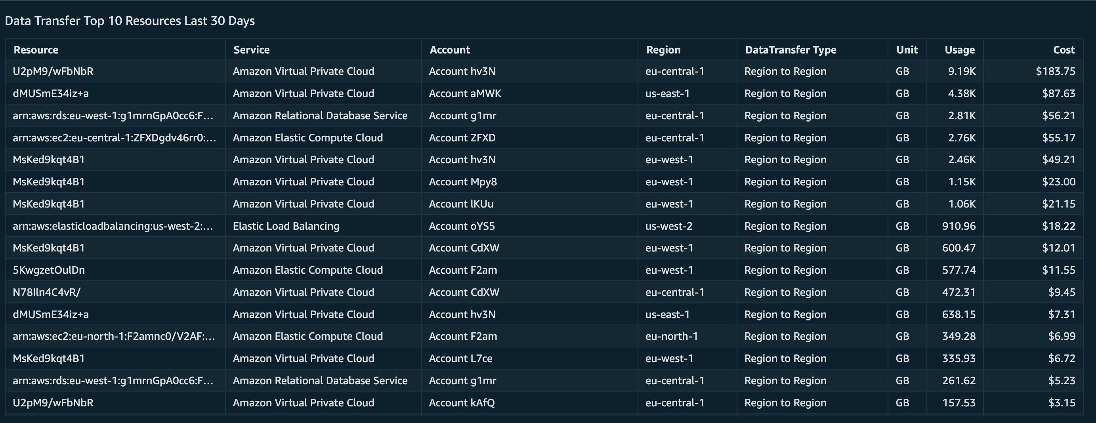Sort rows by the Resource column header
The width and height of the screenshot is (1096, 423).
pyautogui.click(x=36, y=50)
